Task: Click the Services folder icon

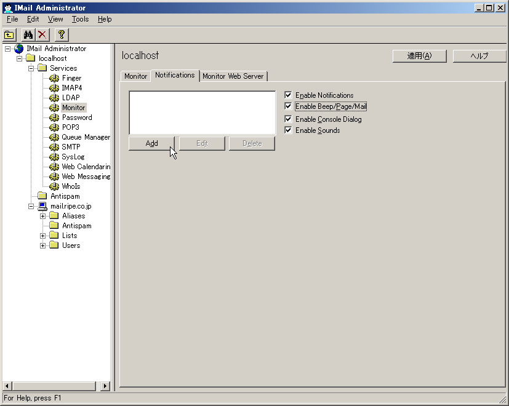Action: 42,68
